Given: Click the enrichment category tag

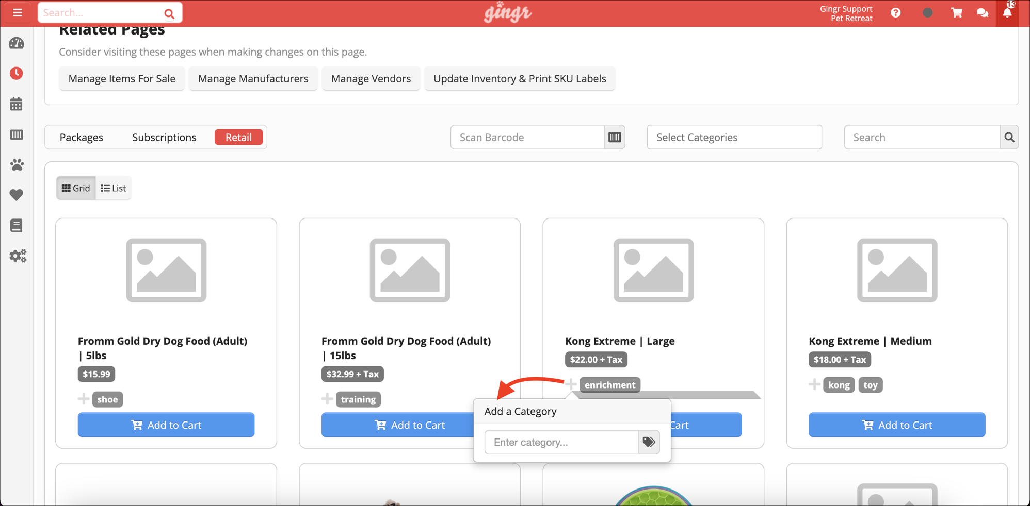Looking at the screenshot, I should (x=610, y=384).
